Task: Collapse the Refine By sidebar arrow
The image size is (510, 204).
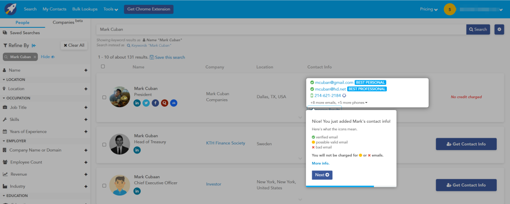Action: pos(34,45)
